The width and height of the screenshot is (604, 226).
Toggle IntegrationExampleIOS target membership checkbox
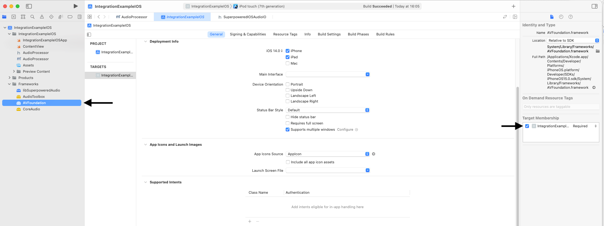point(527,126)
